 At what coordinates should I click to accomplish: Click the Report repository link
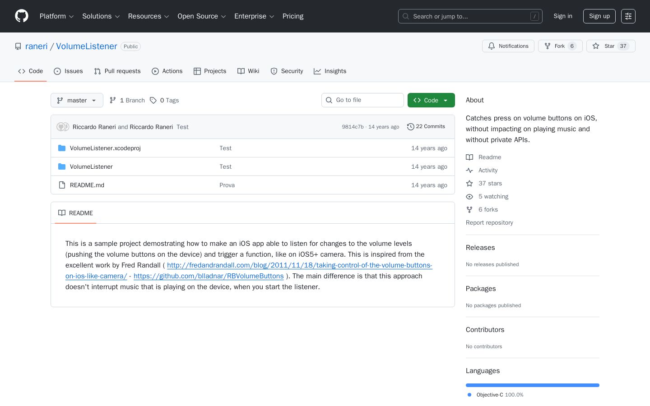[489, 222]
